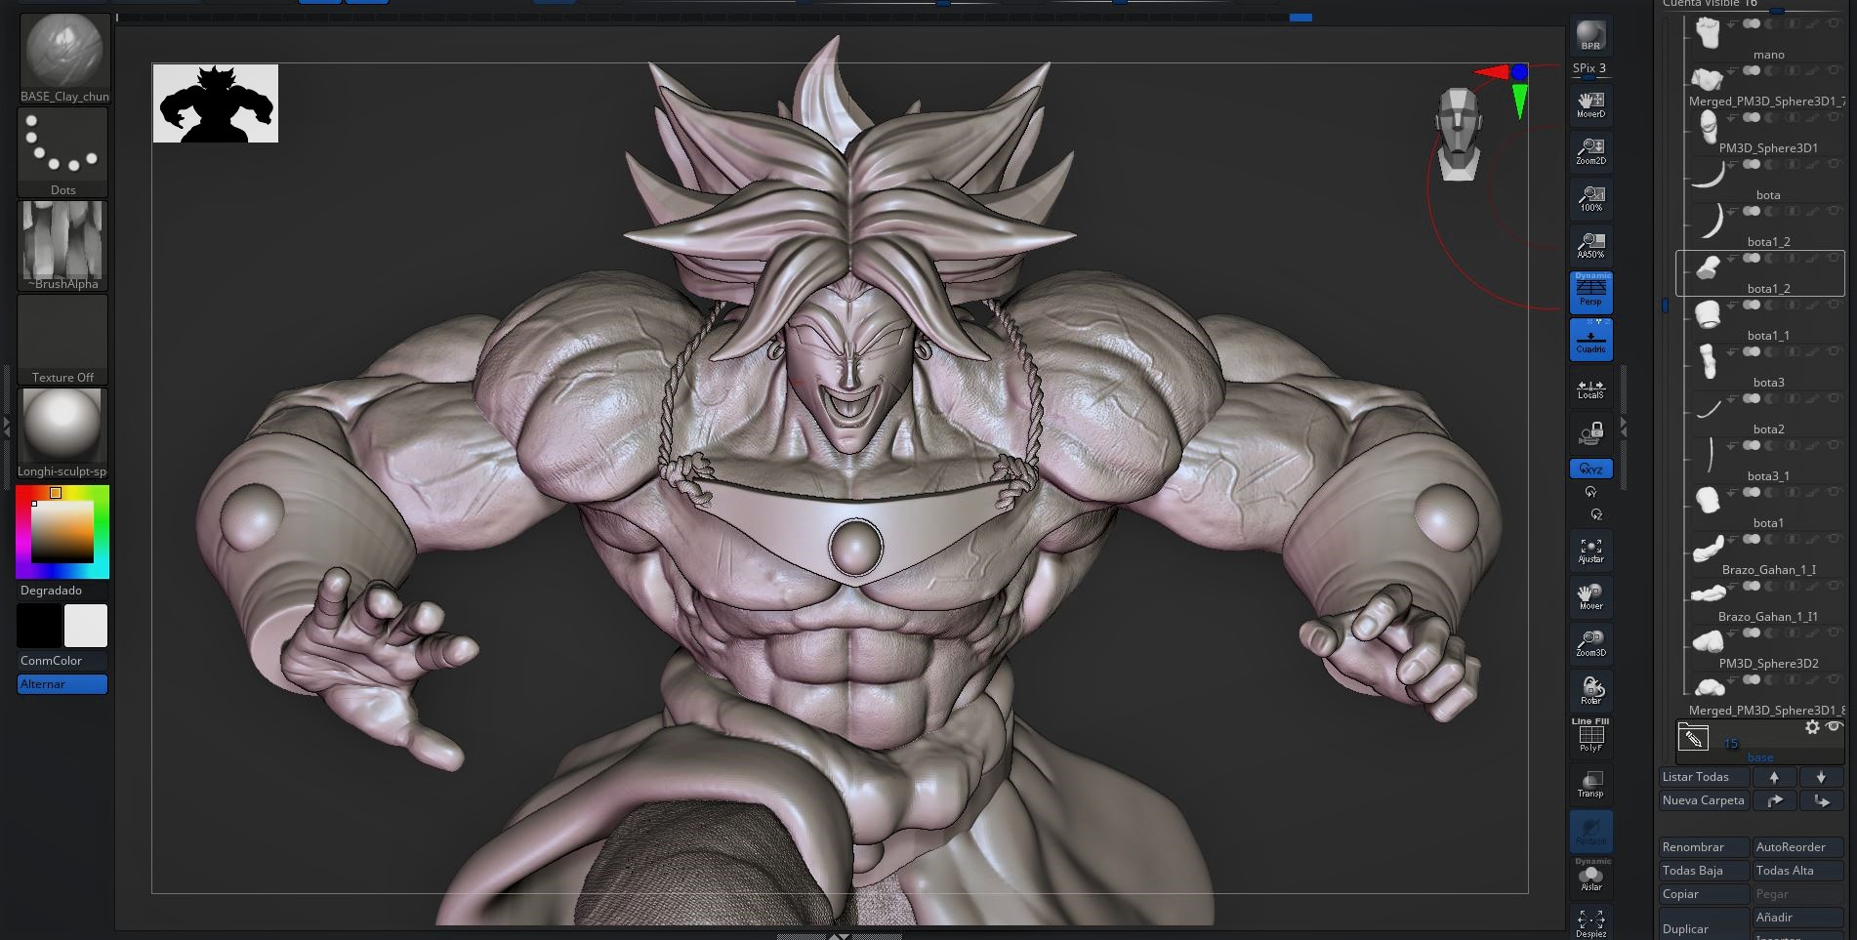This screenshot has width=1857, height=940.
Task: Click the Todas Alta button
Action: (x=1797, y=871)
